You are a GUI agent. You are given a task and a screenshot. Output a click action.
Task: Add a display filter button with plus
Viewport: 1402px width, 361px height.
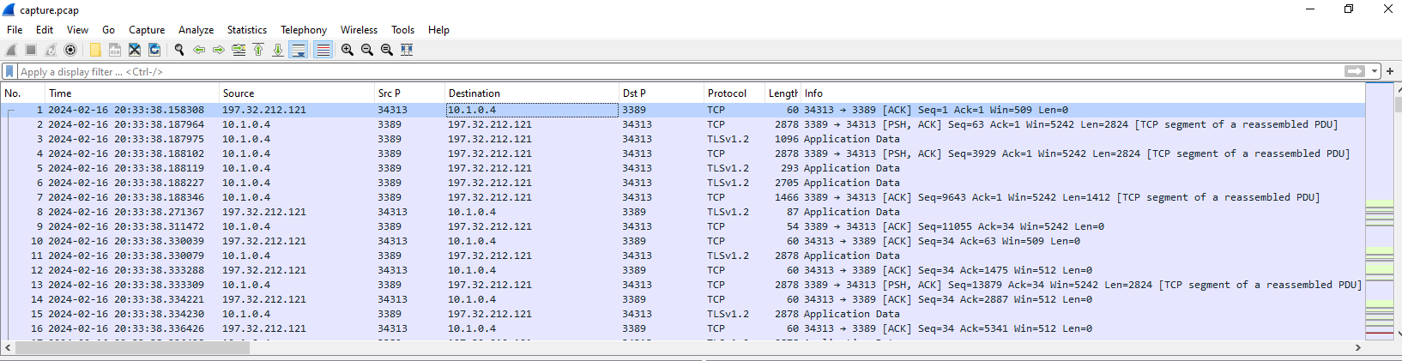click(x=1390, y=71)
